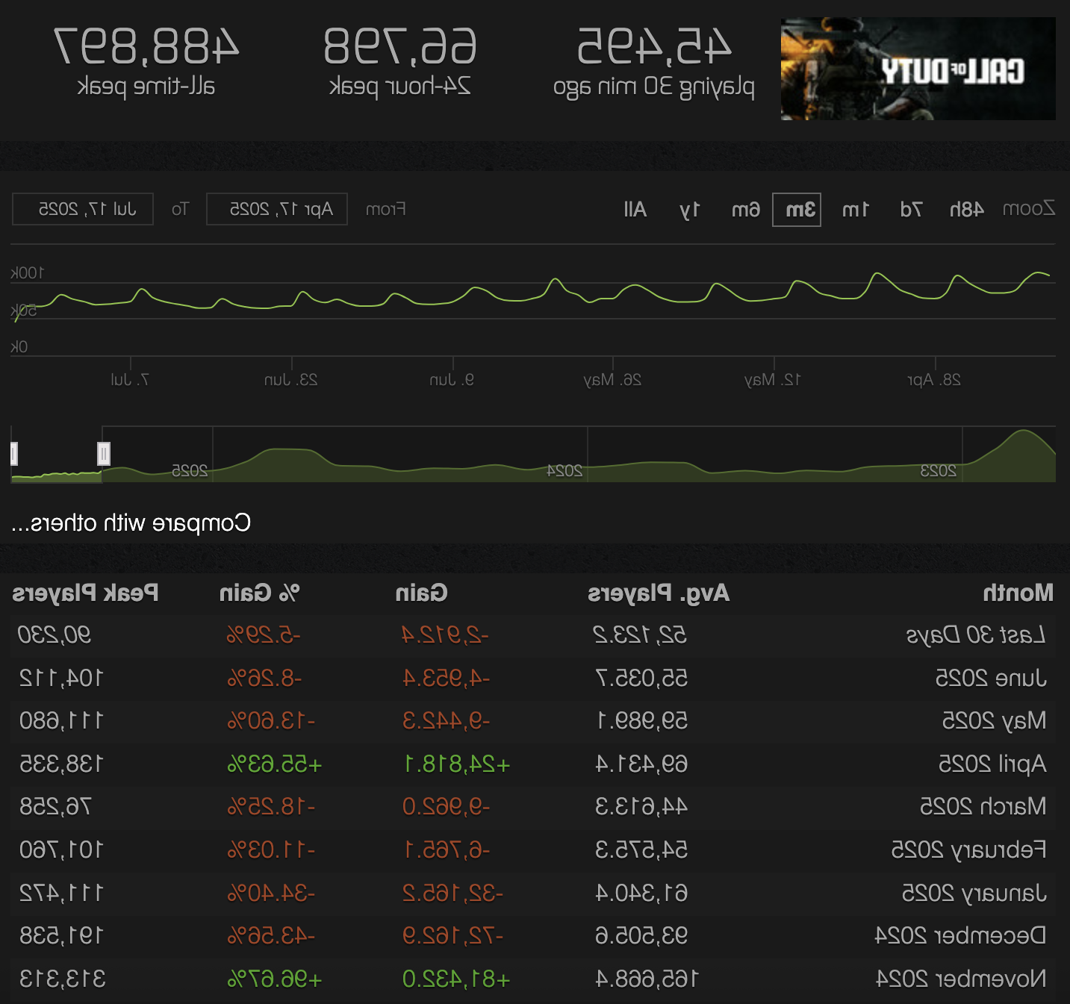Click gain value +81,432.0 for November
Viewport: 1070px width, 1004px height.
coord(456,979)
